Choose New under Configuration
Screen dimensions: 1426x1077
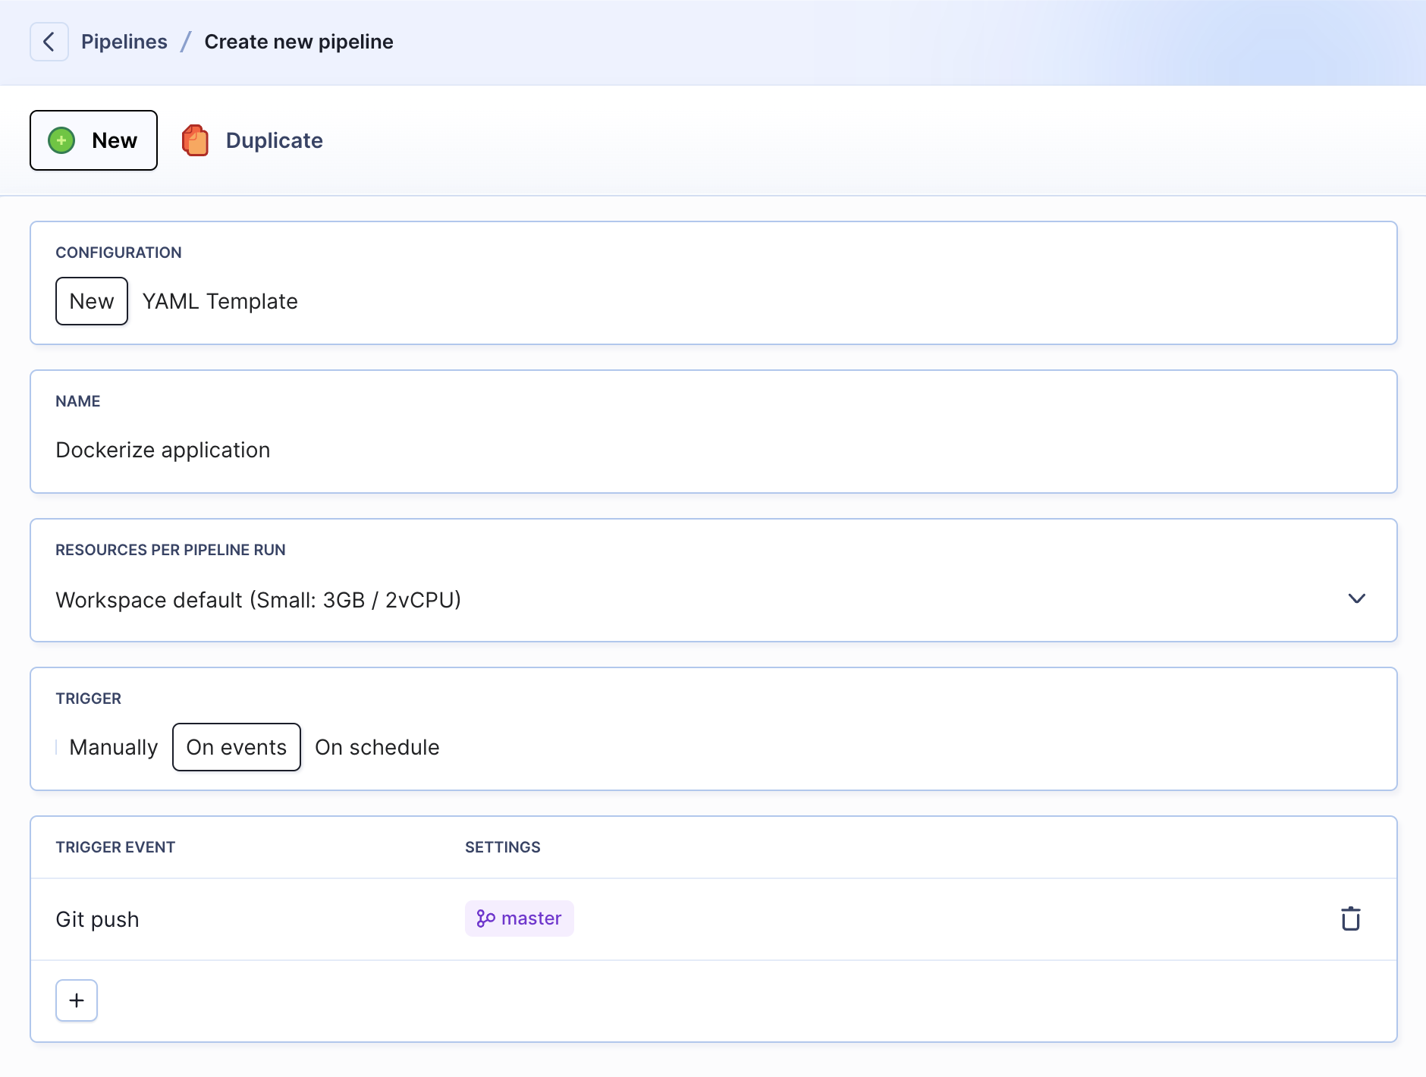tap(92, 301)
